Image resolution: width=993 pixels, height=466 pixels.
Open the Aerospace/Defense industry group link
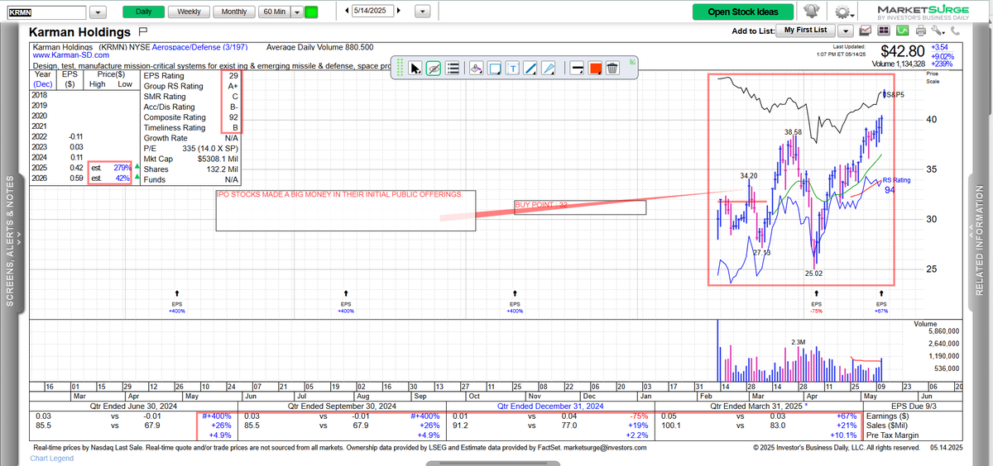pos(199,48)
